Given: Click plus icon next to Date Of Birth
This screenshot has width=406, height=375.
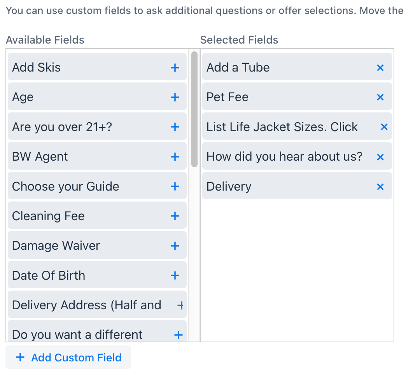Looking at the screenshot, I should pyautogui.click(x=175, y=275).
